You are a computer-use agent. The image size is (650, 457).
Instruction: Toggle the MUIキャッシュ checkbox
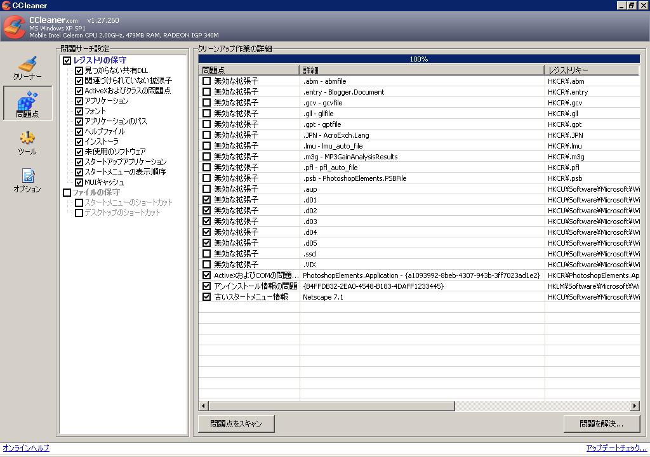[x=79, y=182]
